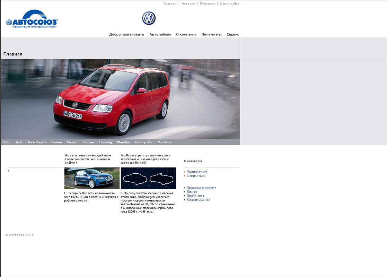Click the Главная page heading
This screenshot has height=277, width=387.
point(13,54)
